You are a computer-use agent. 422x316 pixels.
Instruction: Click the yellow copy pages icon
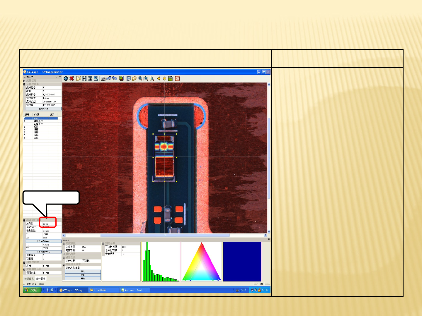(79, 78)
